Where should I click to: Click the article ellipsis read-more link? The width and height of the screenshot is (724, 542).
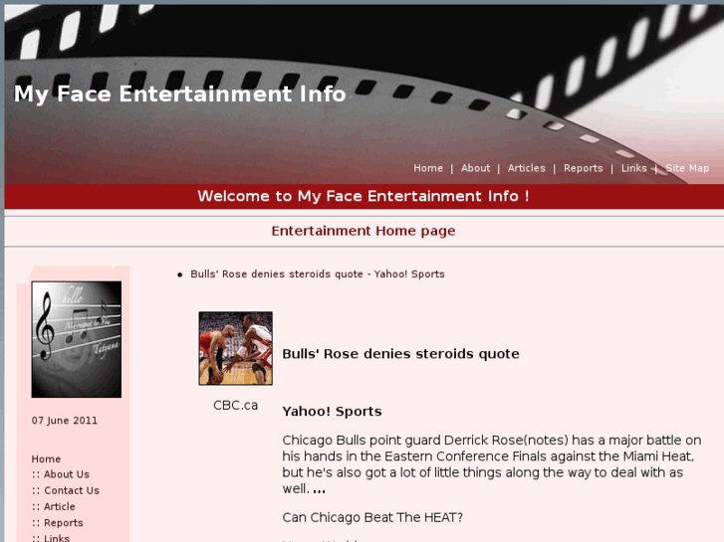(319, 490)
